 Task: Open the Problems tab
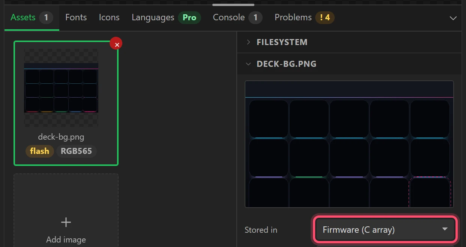pyautogui.click(x=304, y=18)
